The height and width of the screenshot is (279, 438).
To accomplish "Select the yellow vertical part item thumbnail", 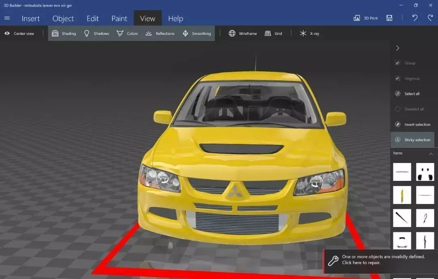I will pyautogui.click(x=402, y=195).
